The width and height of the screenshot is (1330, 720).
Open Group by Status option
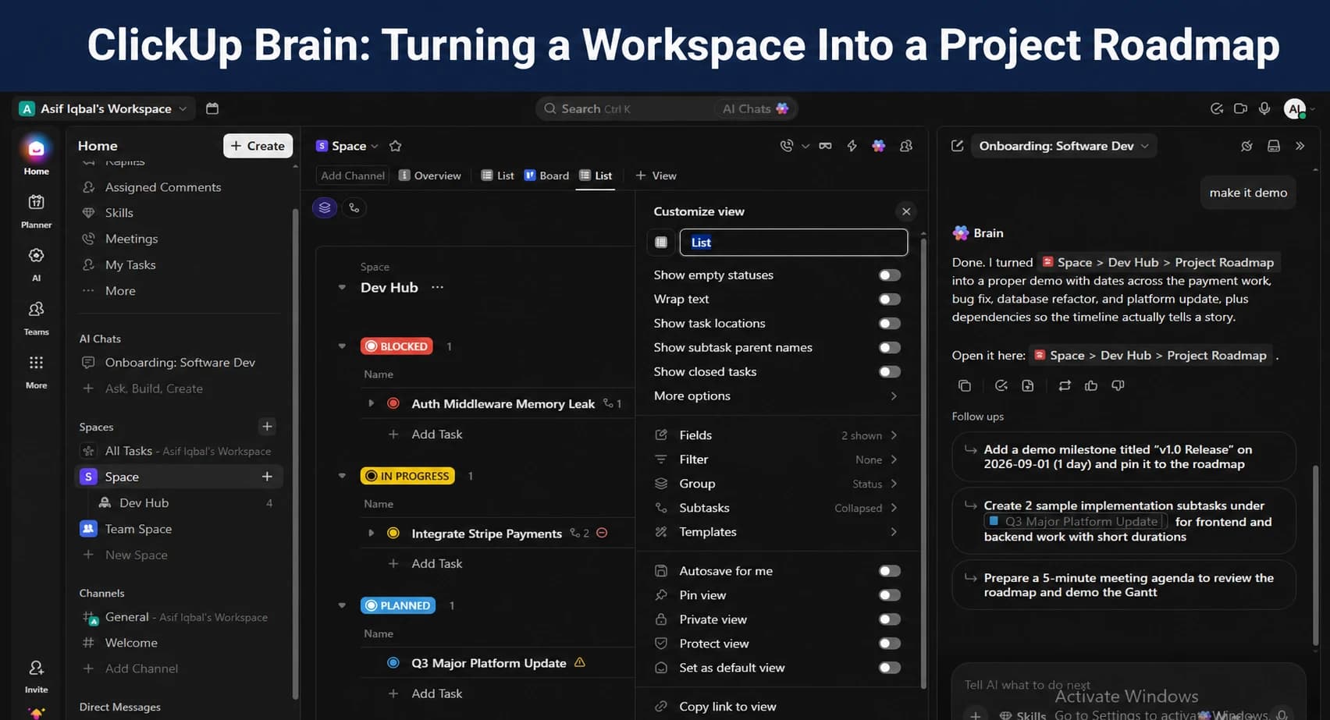(x=776, y=484)
